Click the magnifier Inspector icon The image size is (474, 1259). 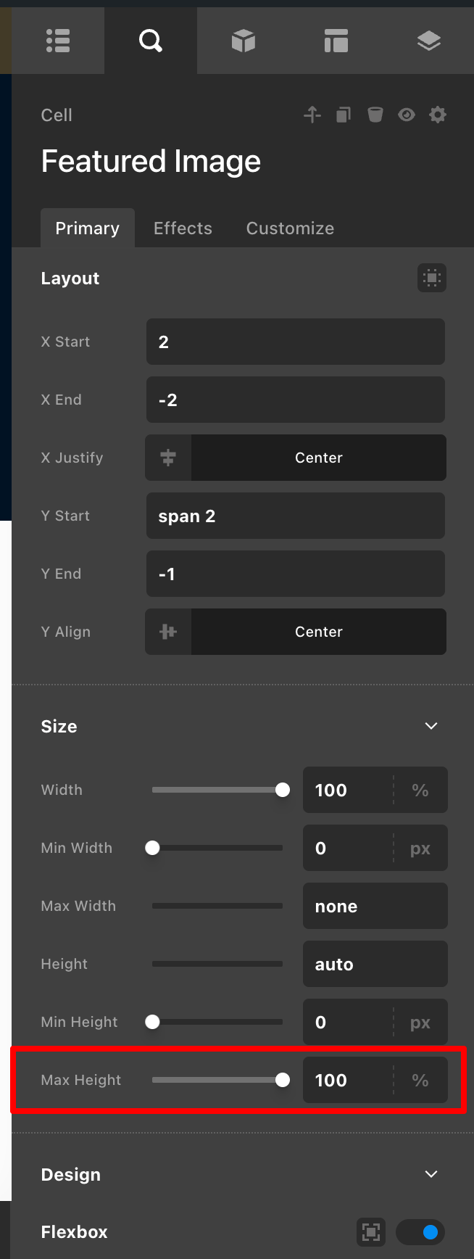tap(151, 41)
